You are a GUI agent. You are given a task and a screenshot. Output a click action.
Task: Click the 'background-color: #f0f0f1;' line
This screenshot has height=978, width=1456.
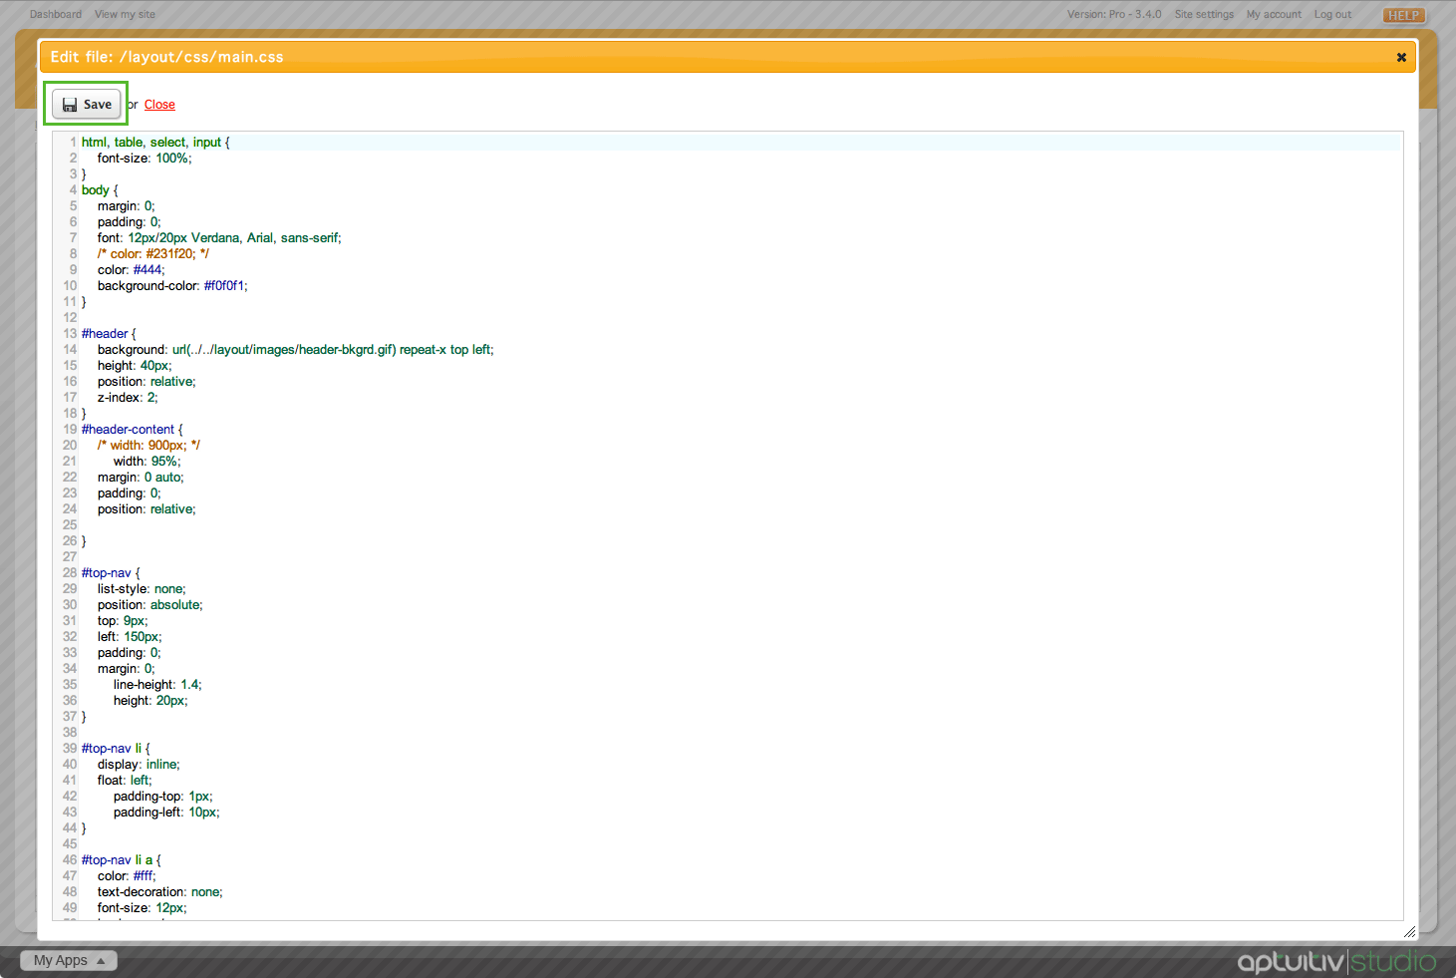point(172,286)
